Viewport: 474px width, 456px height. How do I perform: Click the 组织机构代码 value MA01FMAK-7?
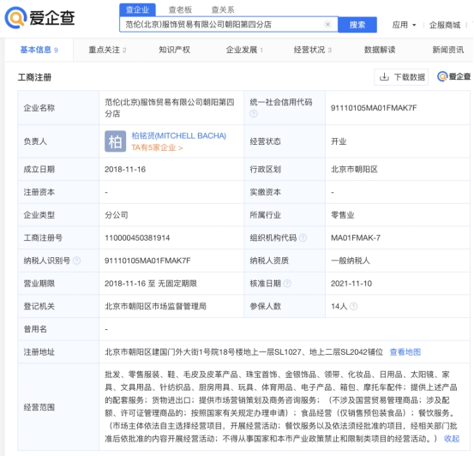356,238
